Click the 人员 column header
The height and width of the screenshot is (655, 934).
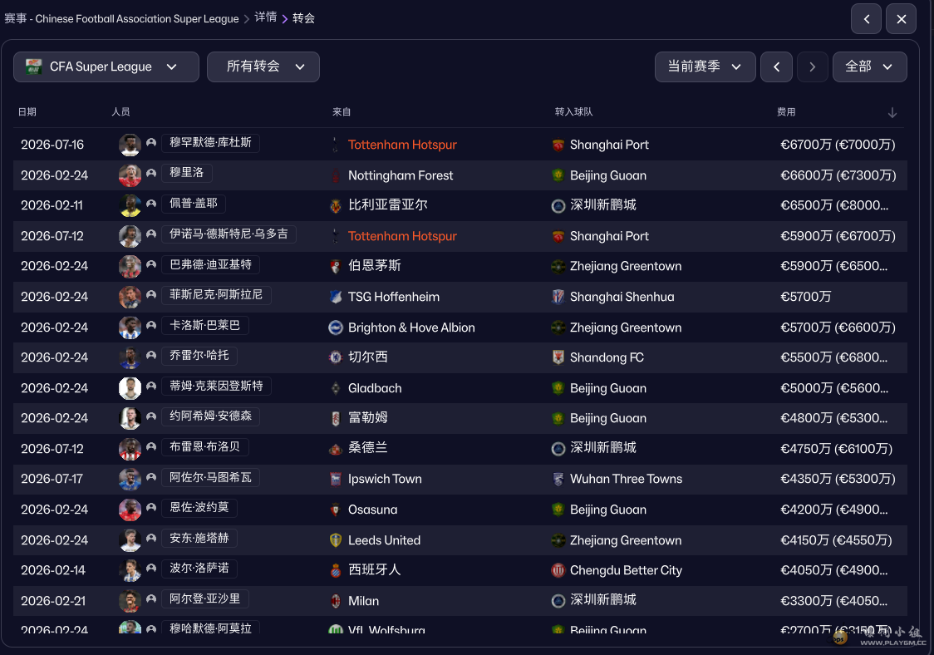point(121,111)
